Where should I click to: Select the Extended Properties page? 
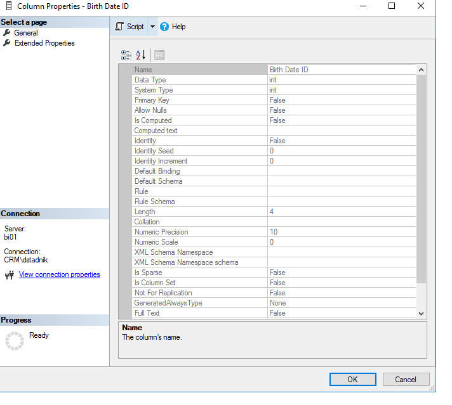pyautogui.click(x=44, y=43)
